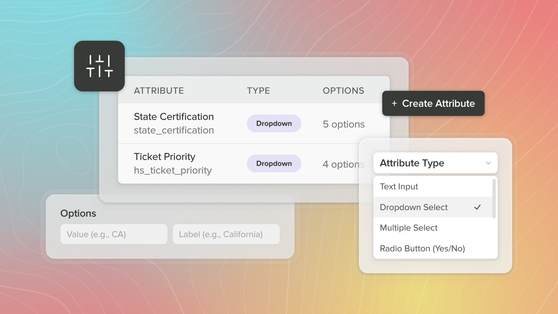Screen dimensions: 558x314
Task: Click the Options section heading
Action: [x=78, y=214]
